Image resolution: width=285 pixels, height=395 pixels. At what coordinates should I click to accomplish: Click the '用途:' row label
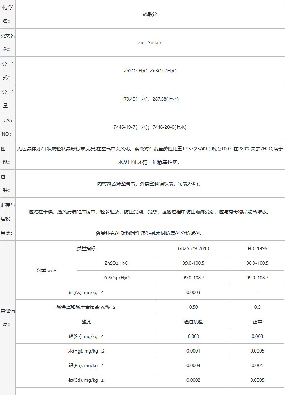[x=6, y=233]
